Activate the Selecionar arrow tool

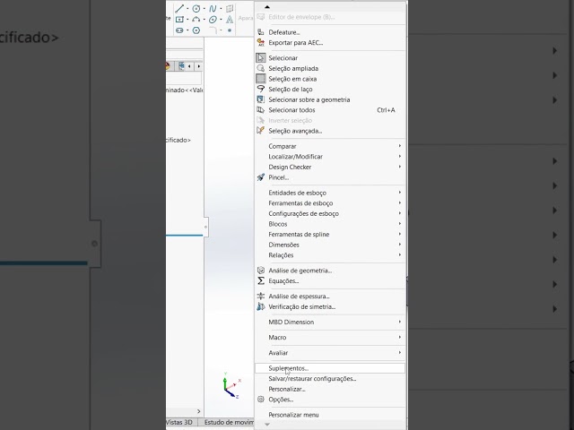pos(261,57)
